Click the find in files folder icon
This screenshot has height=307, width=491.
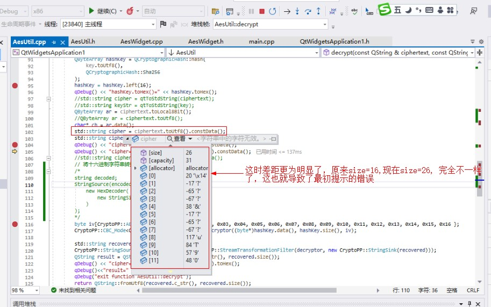tap(216, 12)
